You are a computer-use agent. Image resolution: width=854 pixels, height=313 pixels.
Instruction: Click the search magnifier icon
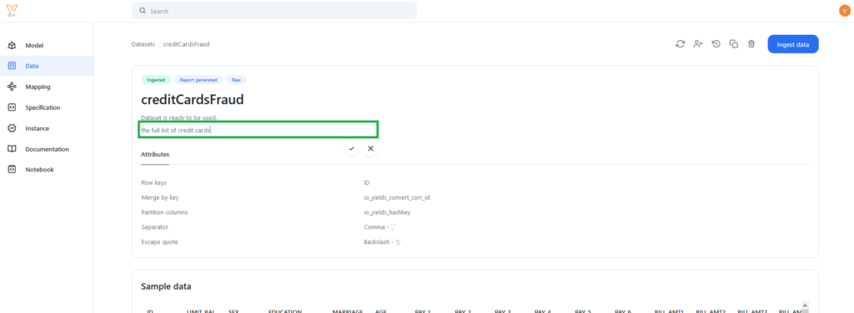(143, 10)
